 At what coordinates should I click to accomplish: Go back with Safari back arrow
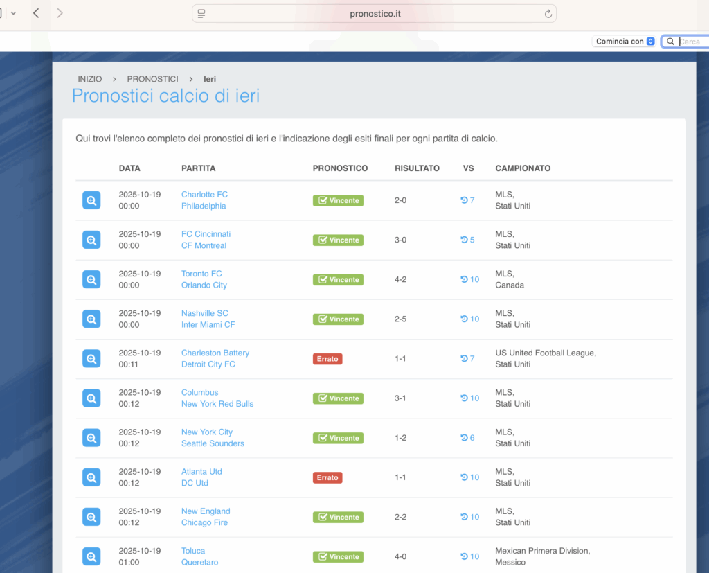(36, 13)
